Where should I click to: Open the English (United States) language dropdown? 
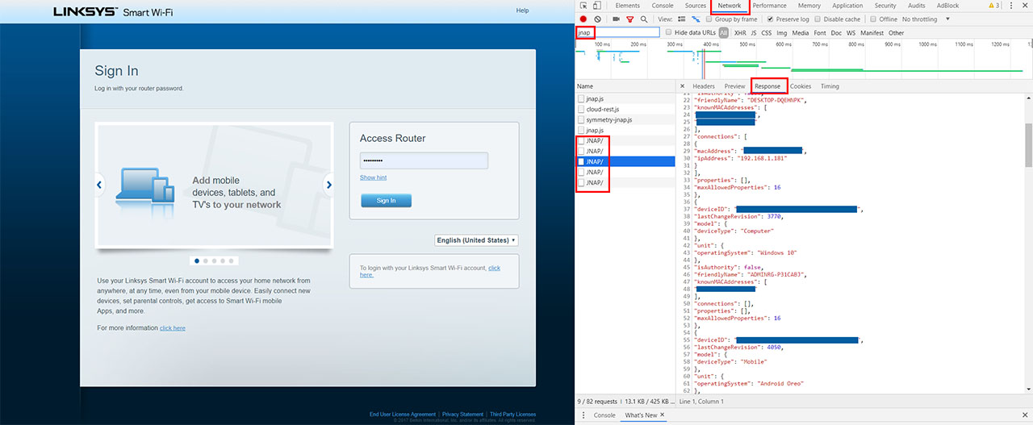(476, 240)
